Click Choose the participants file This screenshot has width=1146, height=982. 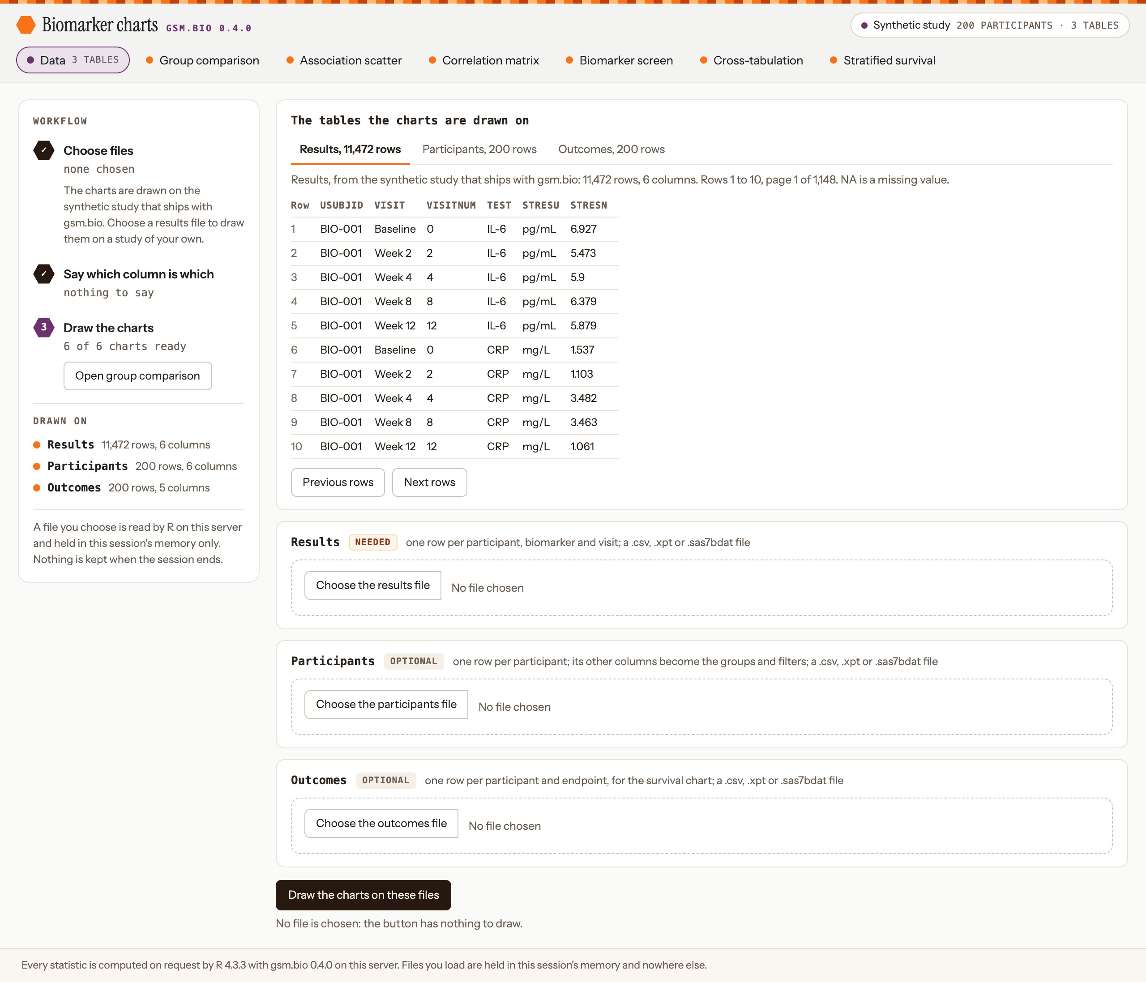(386, 704)
